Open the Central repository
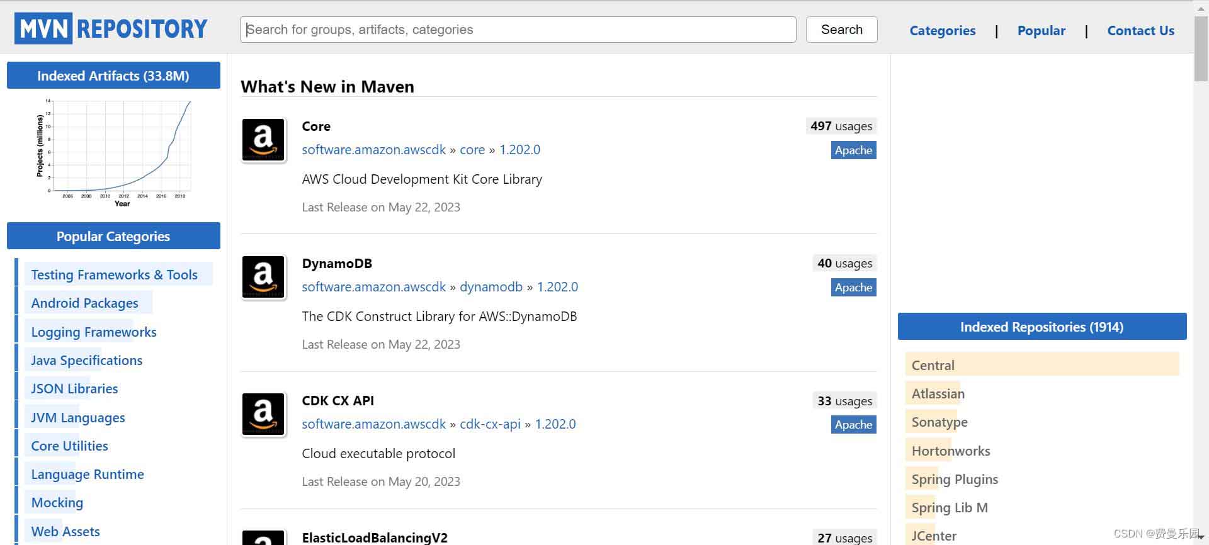The width and height of the screenshot is (1209, 545). tap(933, 365)
